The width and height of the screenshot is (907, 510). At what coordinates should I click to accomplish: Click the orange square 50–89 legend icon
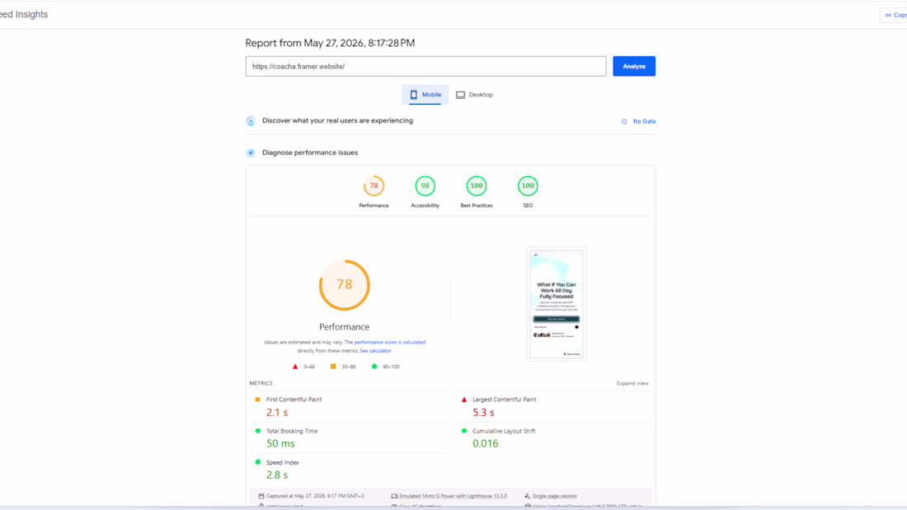pyautogui.click(x=333, y=367)
